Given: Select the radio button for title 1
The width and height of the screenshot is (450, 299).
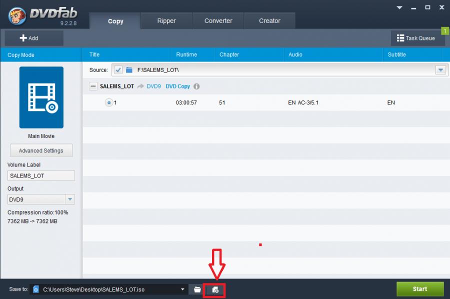Looking at the screenshot, I should pos(109,102).
